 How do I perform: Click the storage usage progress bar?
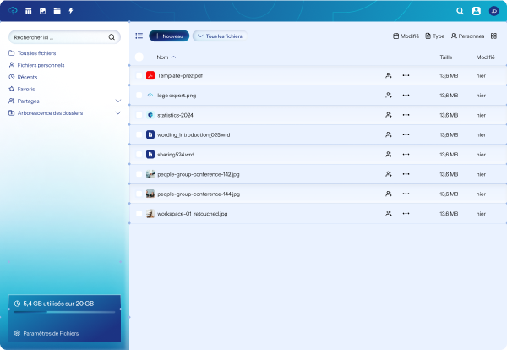point(65,312)
